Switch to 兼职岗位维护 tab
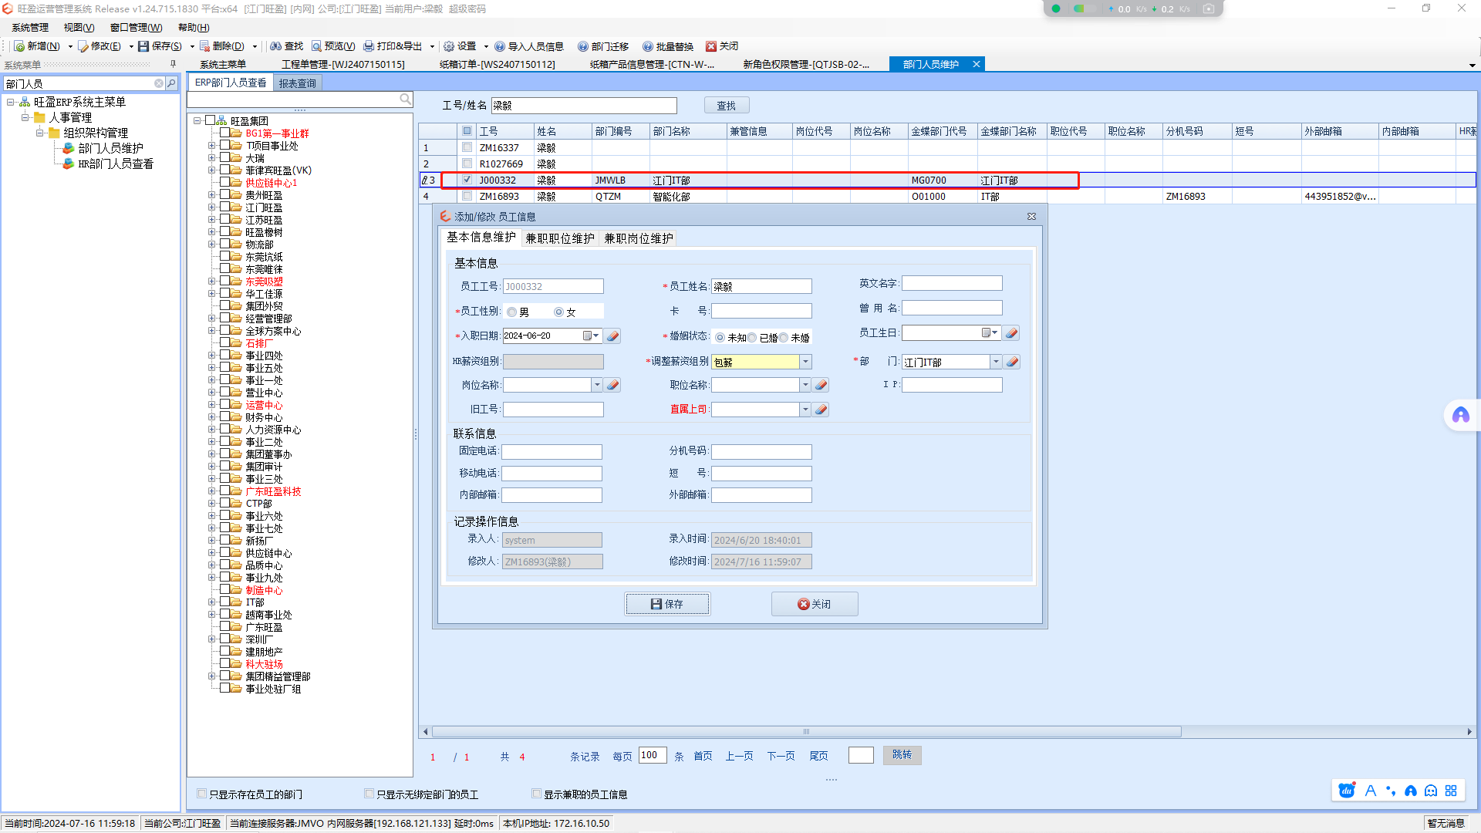The height and width of the screenshot is (833, 1481). [x=639, y=238]
